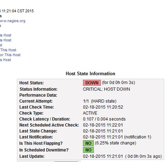Click the Host Status label

pyautogui.click(x=32, y=83)
